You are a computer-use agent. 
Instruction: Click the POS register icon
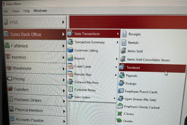click(x=6, y=22)
